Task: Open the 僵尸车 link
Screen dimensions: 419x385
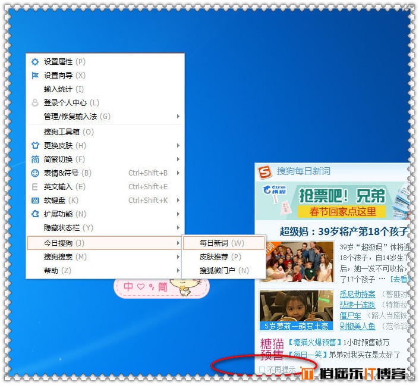Action: click(x=350, y=315)
